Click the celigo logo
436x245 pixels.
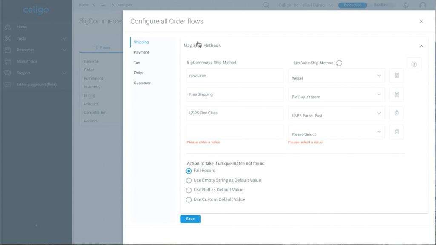36,10
